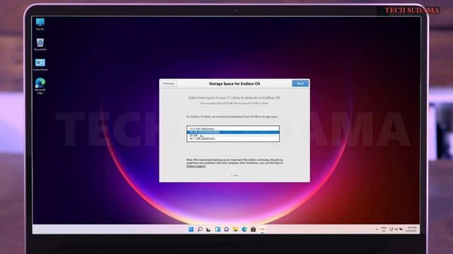Open the Widgets panel on taskbar
Screen dimensions: 453x254
(217, 229)
